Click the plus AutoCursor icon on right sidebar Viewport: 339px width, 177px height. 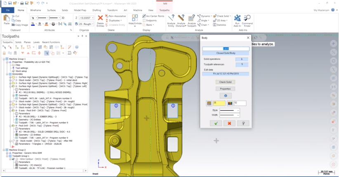pos(334,44)
